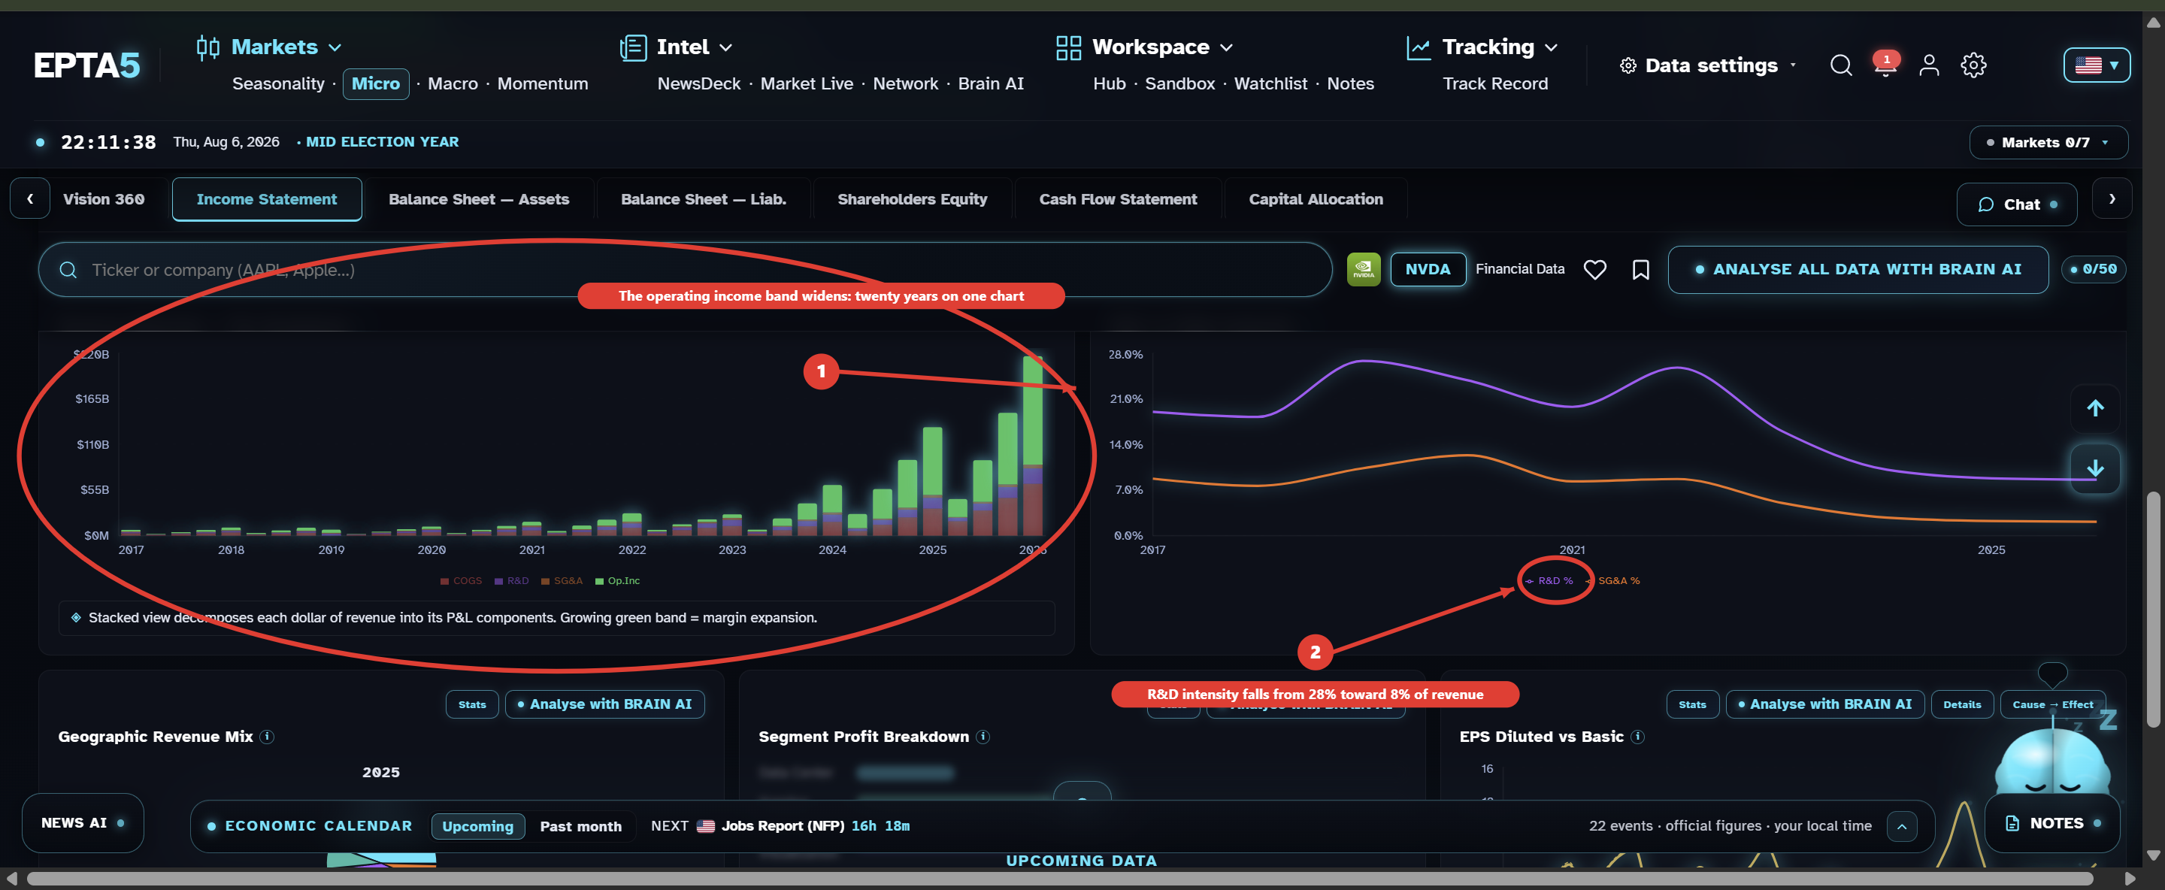Open Track Record under Tracking
The image size is (2165, 890).
coord(1494,84)
